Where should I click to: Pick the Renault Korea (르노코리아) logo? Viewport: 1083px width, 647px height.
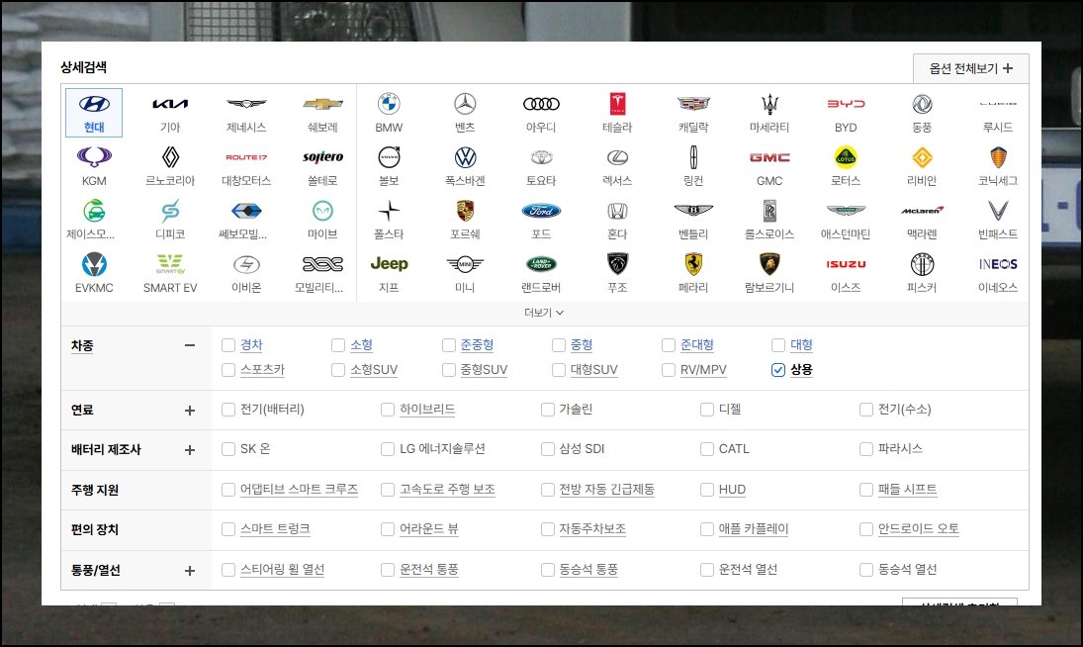pos(170,157)
